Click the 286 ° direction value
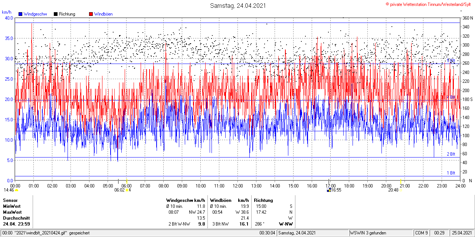The width and height of the screenshot is (475, 237). tap(260, 224)
